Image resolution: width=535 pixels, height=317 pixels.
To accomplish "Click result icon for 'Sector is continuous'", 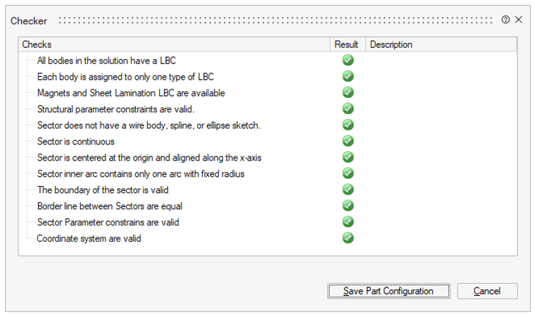I will click(x=348, y=141).
